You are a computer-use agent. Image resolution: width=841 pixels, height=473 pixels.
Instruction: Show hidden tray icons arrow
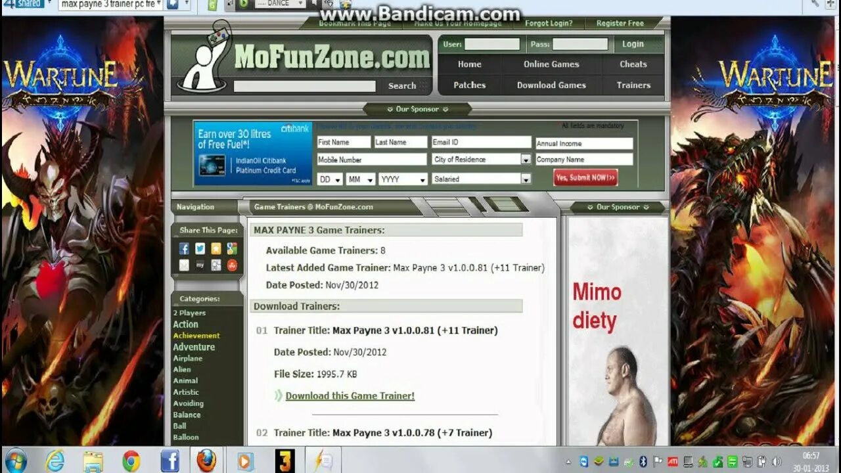568,462
